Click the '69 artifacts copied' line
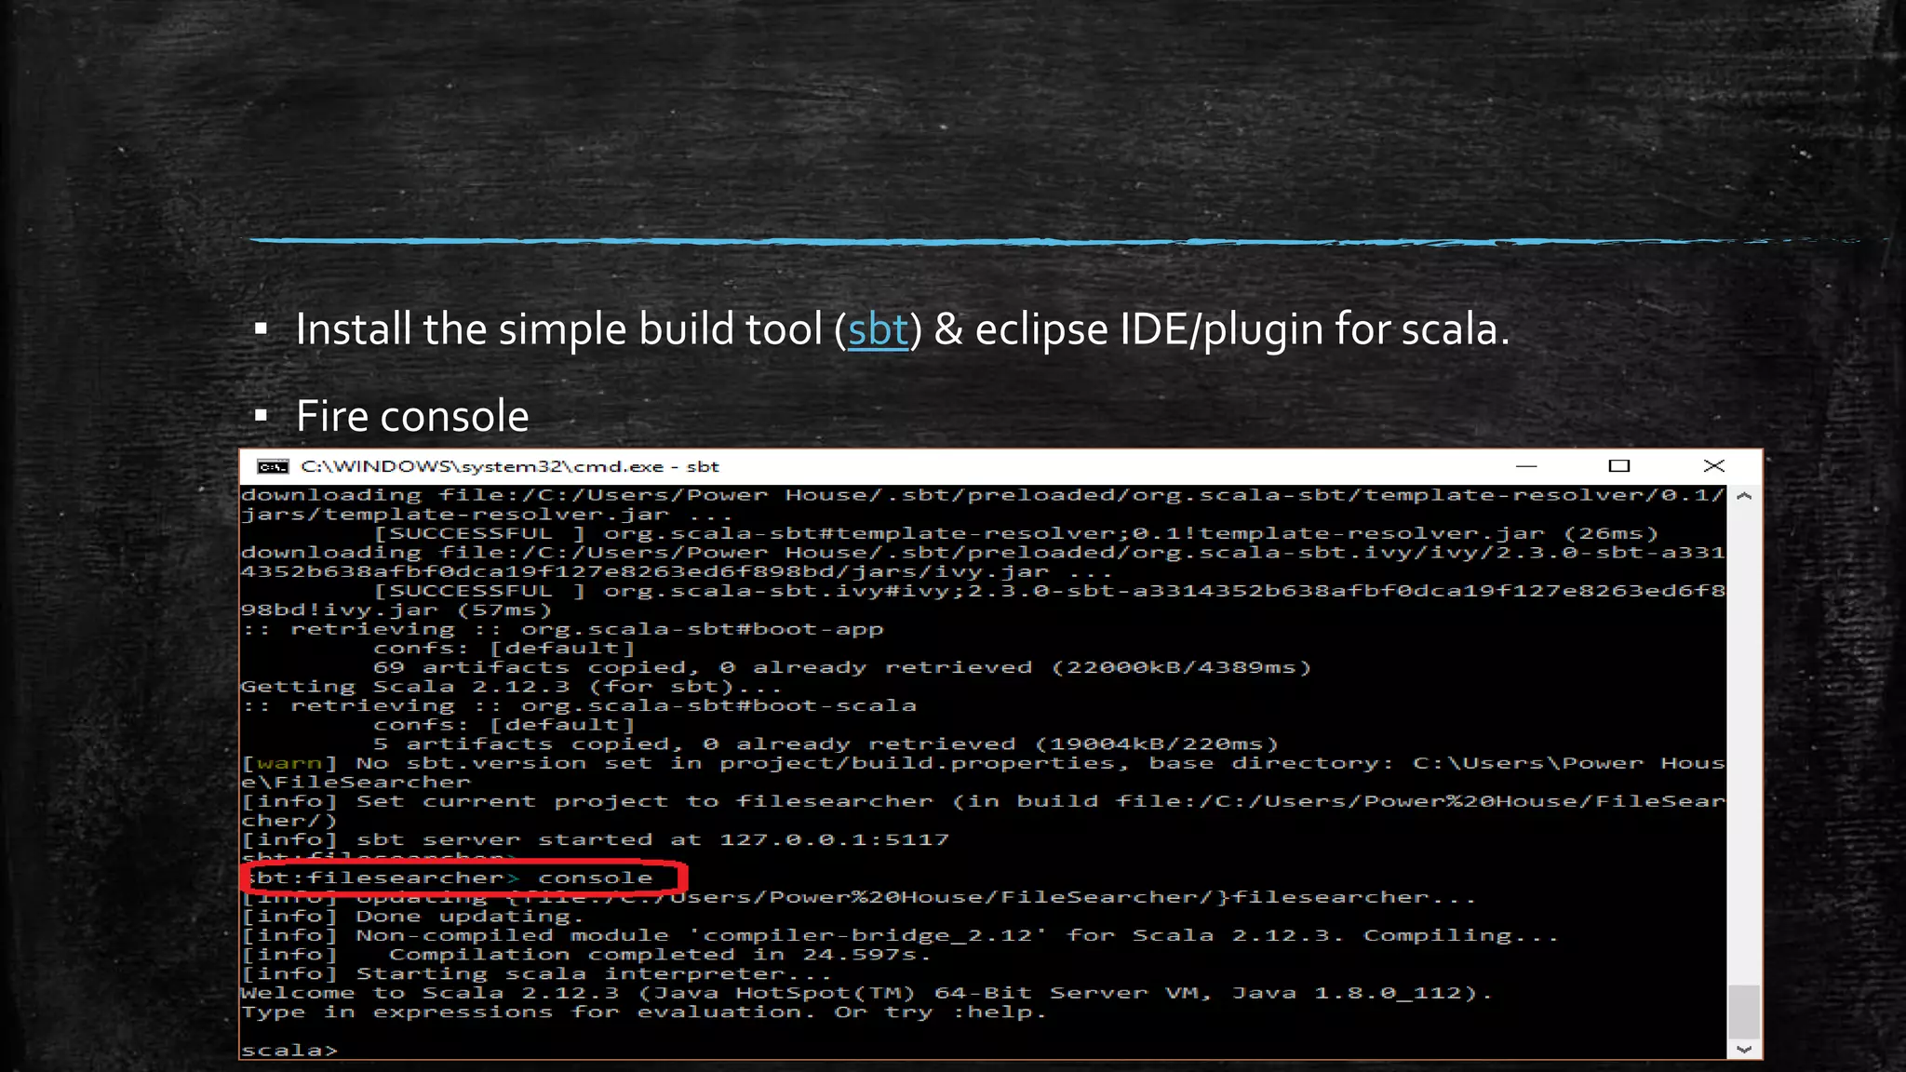This screenshot has width=1906, height=1072. [x=842, y=667]
